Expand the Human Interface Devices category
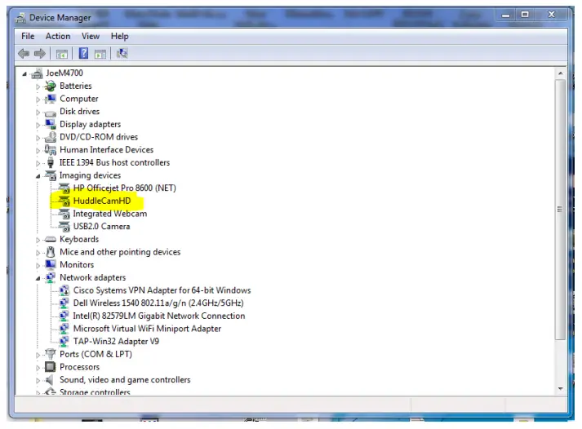Image resolution: width=582 pixels, height=429 pixels. (x=38, y=151)
